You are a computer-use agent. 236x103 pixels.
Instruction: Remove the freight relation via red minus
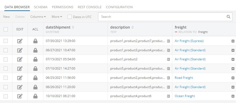176,32
